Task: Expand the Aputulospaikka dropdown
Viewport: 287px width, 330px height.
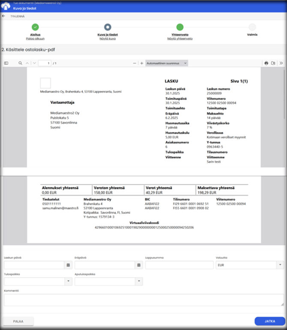Action: tap(139, 282)
